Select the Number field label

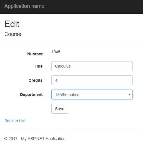click(35, 54)
